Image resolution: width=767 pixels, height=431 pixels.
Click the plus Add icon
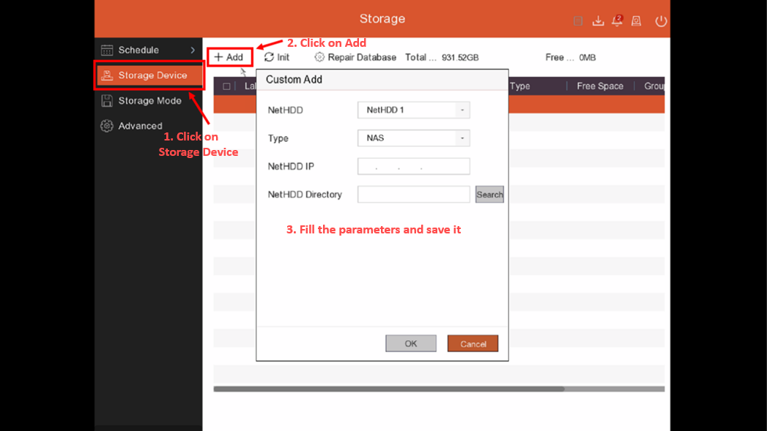(218, 57)
